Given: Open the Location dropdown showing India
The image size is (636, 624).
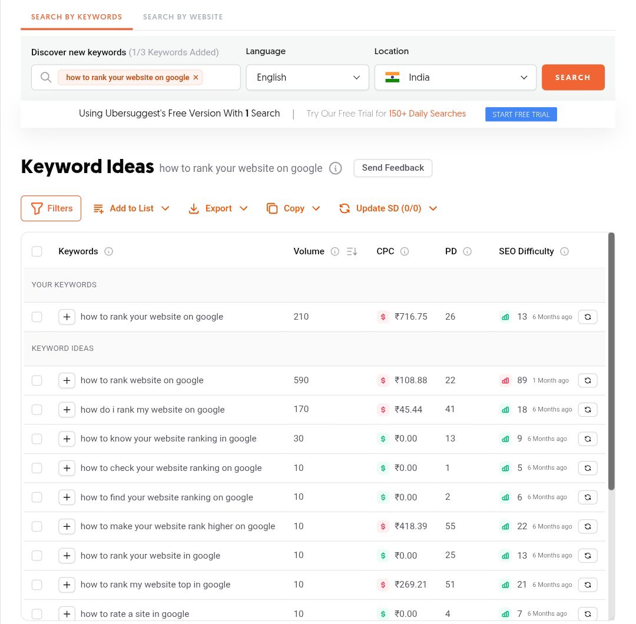Looking at the screenshot, I should (455, 77).
